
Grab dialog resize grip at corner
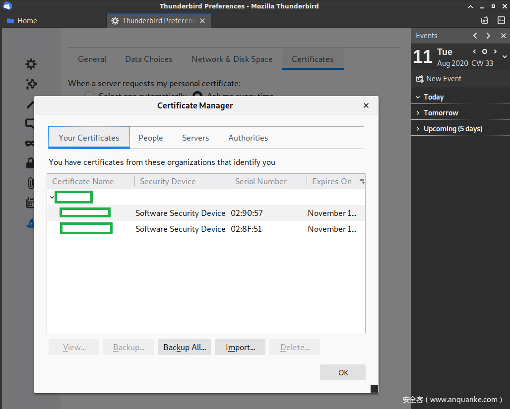374,389
